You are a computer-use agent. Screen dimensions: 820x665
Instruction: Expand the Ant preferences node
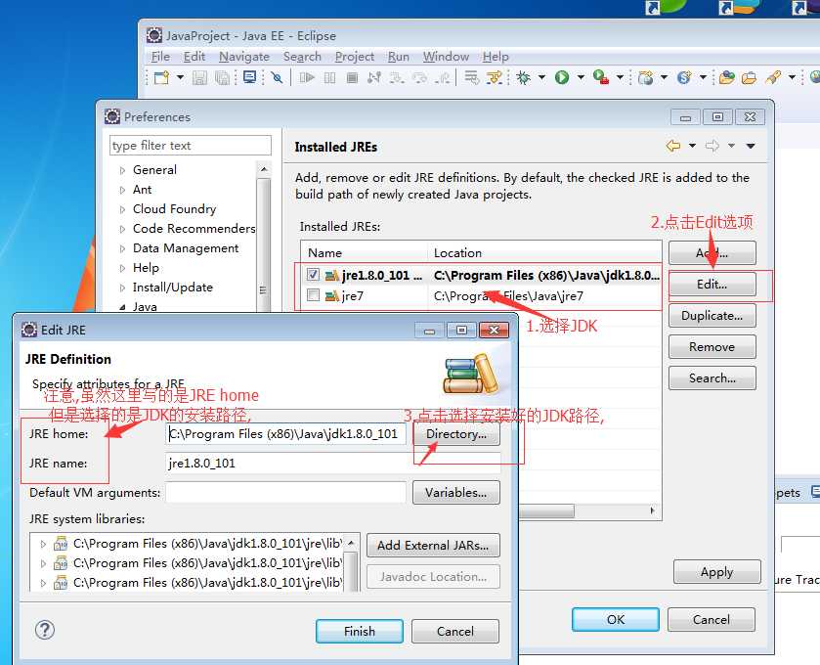(x=122, y=190)
